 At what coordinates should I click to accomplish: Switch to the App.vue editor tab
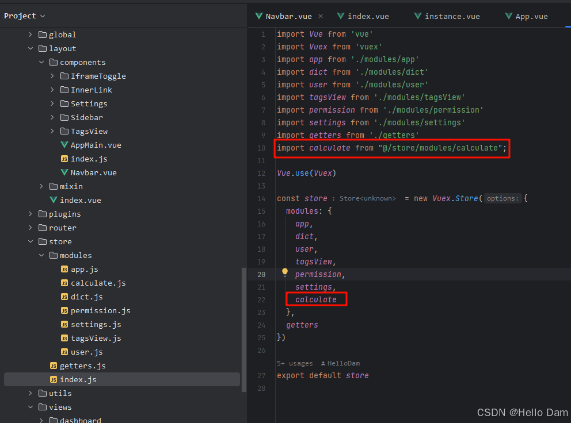click(x=527, y=16)
